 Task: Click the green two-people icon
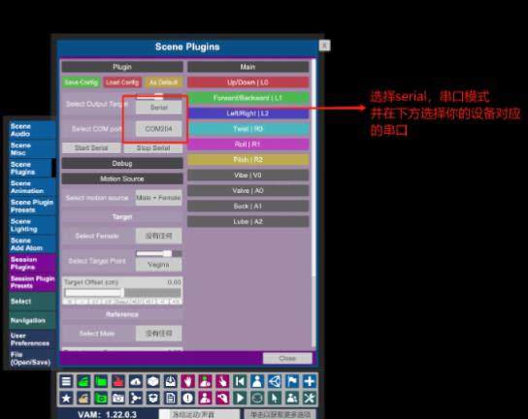pyautogui.click(x=292, y=398)
